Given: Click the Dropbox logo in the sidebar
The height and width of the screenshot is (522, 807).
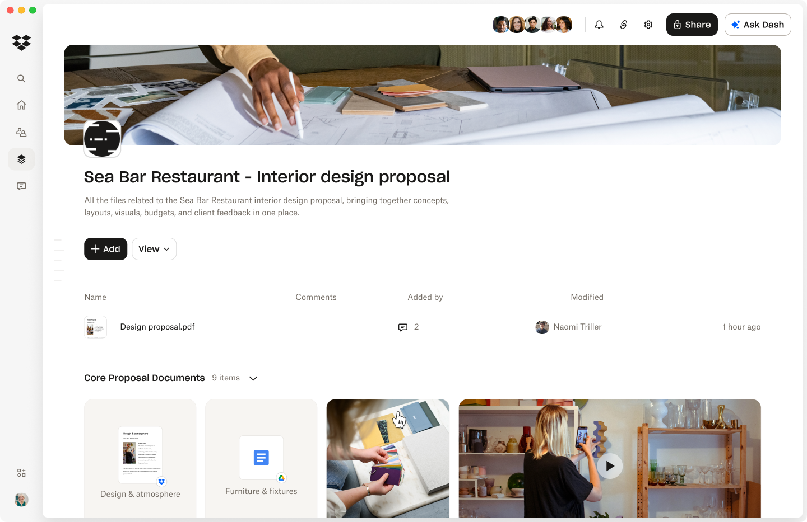Looking at the screenshot, I should (x=21, y=43).
